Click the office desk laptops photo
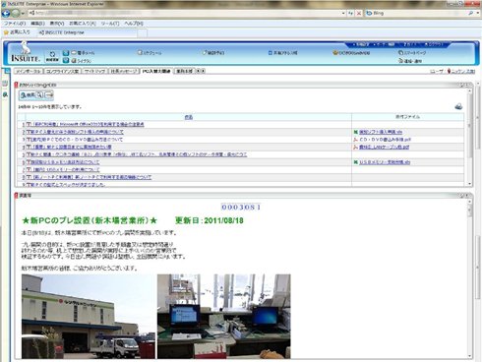The height and width of the screenshot is (362, 482). pos(224,317)
